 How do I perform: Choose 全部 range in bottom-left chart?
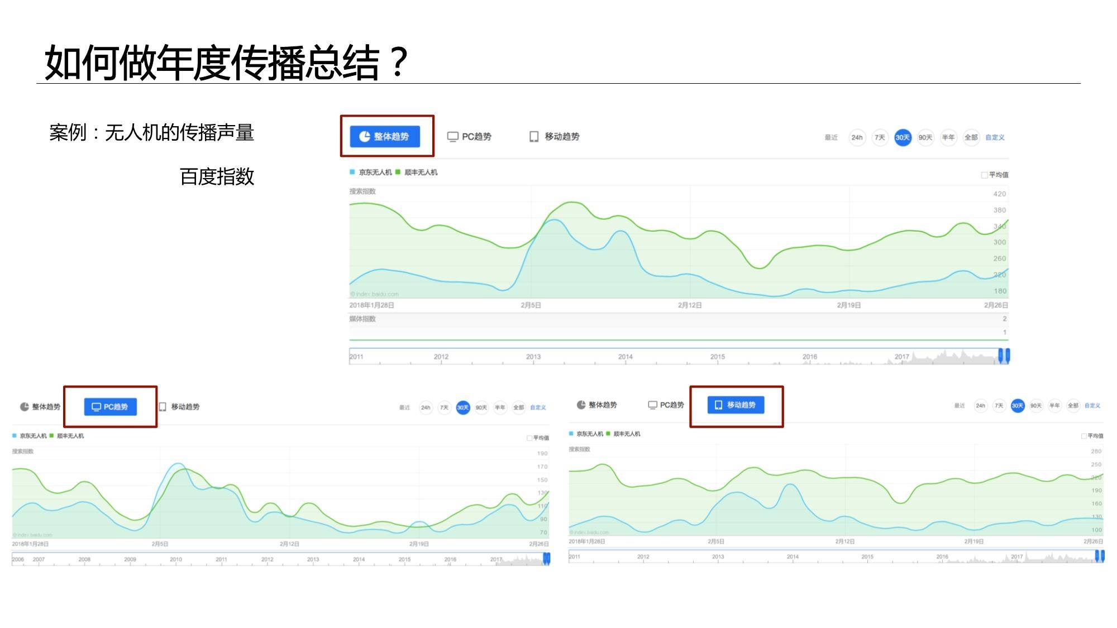click(x=518, y=408)
